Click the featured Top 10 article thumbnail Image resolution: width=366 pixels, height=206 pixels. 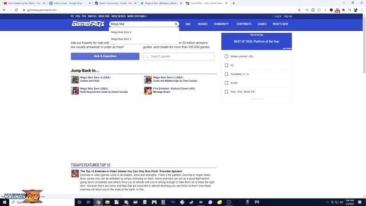[x=75, y=173]
